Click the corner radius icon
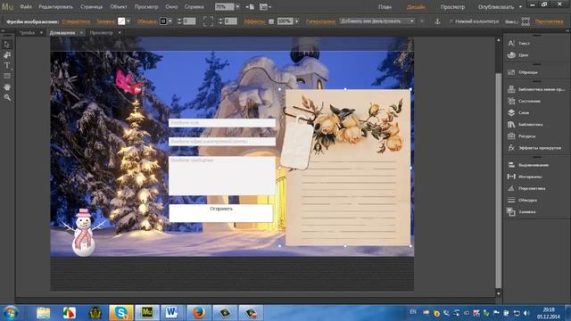 208,21
